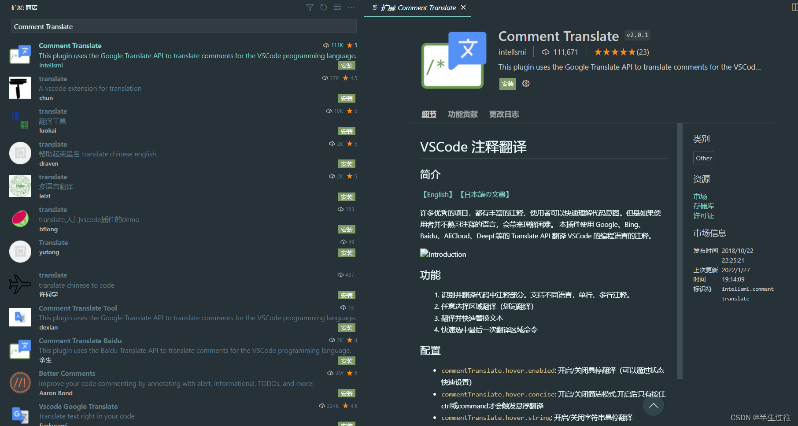Click the large Comment Translate logo
This screenshot has width=798, height=426.
[x=454, y=60]
